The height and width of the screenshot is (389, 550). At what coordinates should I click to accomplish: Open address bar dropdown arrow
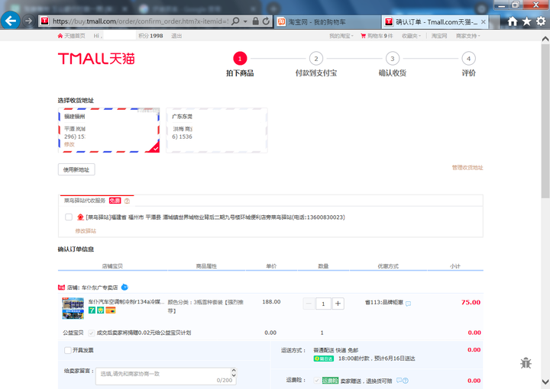point(245,21)
